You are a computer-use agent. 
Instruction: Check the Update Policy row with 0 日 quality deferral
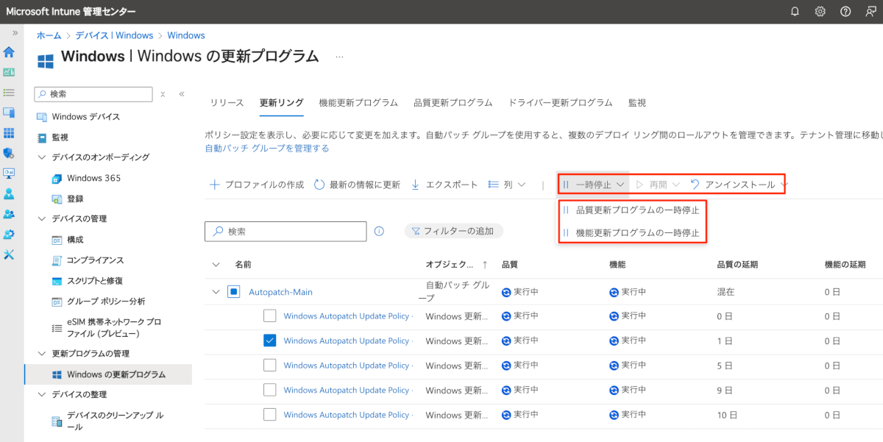(270, 316)
